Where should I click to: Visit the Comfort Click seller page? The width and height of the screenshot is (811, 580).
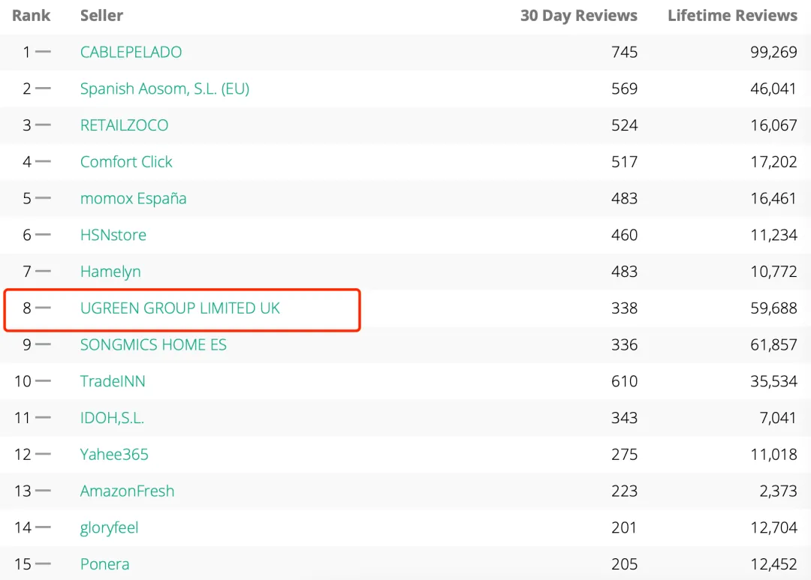(126, 162)
